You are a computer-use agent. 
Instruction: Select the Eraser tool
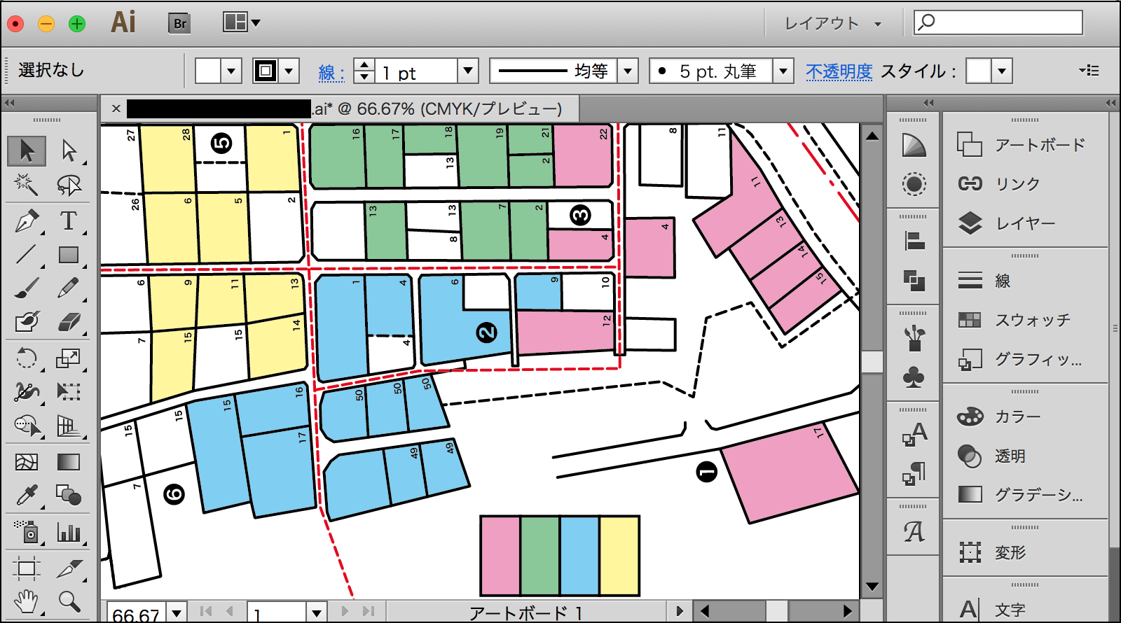[69, 322]
